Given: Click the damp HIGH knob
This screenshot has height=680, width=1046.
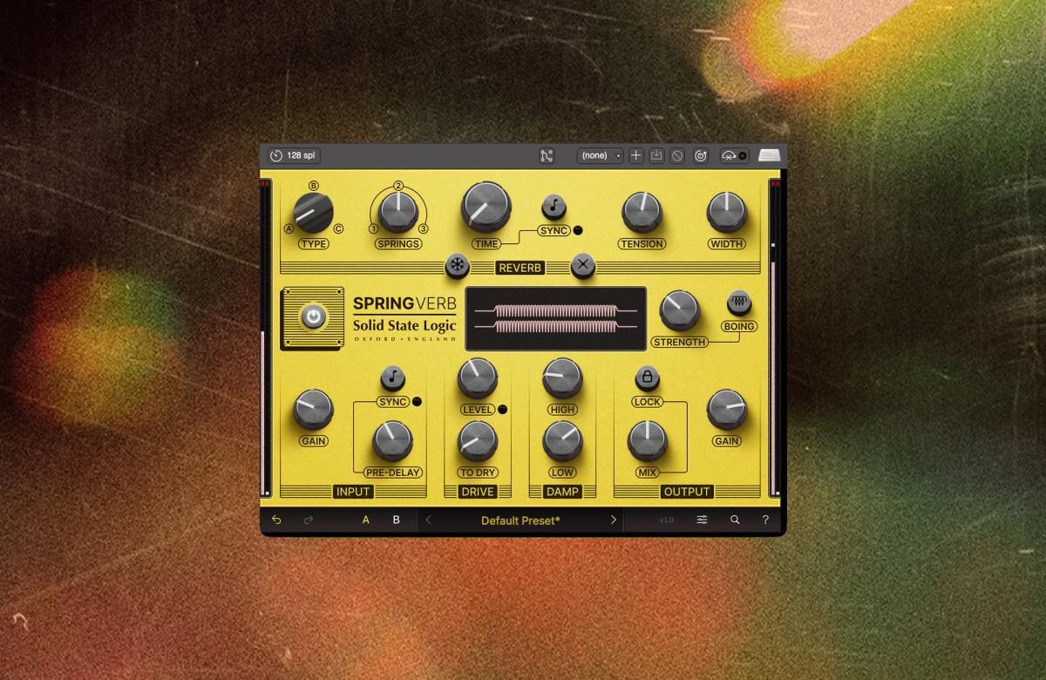Looking at the screenshot, I should [562, 377].
